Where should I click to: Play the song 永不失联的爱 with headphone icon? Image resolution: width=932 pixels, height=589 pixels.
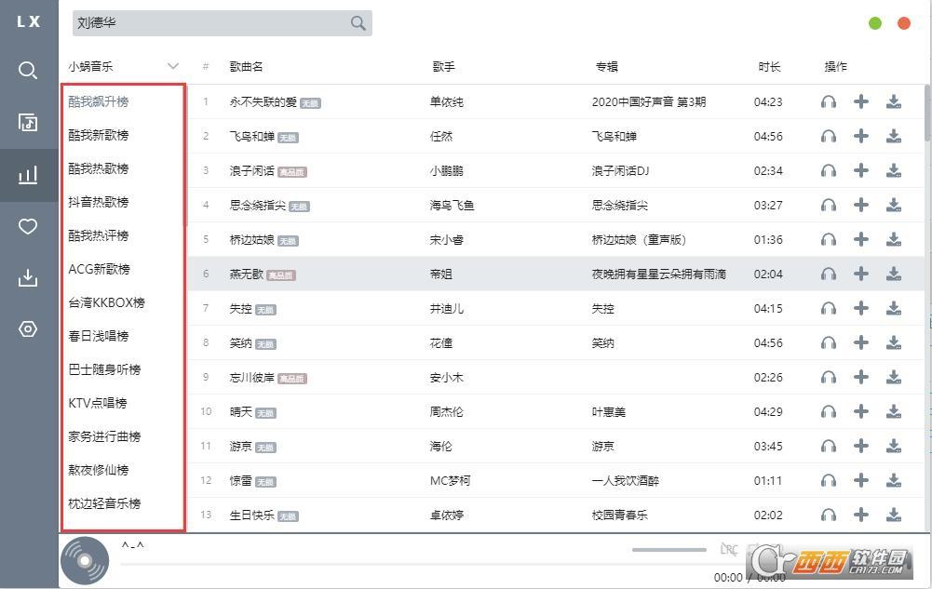pyautogui.click(x=829, y=102)
